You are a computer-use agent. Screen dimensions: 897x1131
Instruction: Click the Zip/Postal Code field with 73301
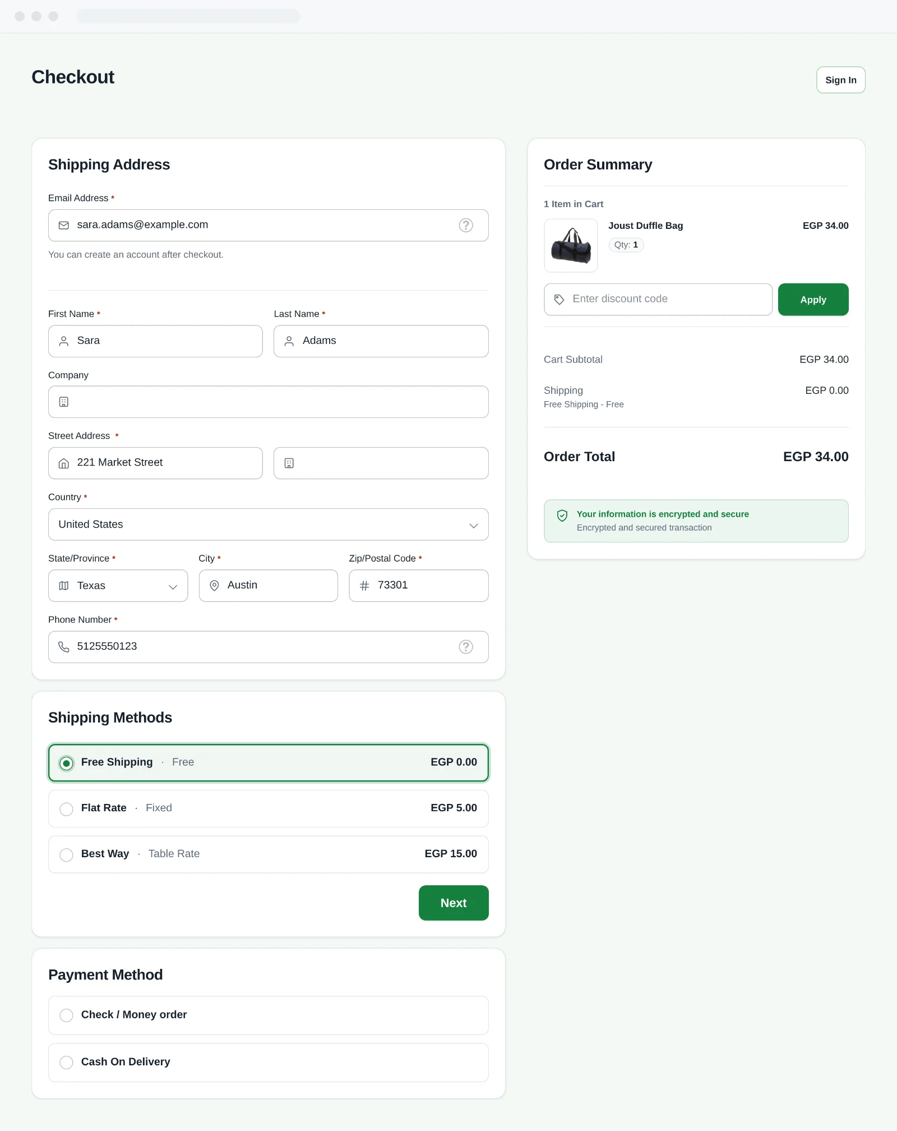point(419,586)
